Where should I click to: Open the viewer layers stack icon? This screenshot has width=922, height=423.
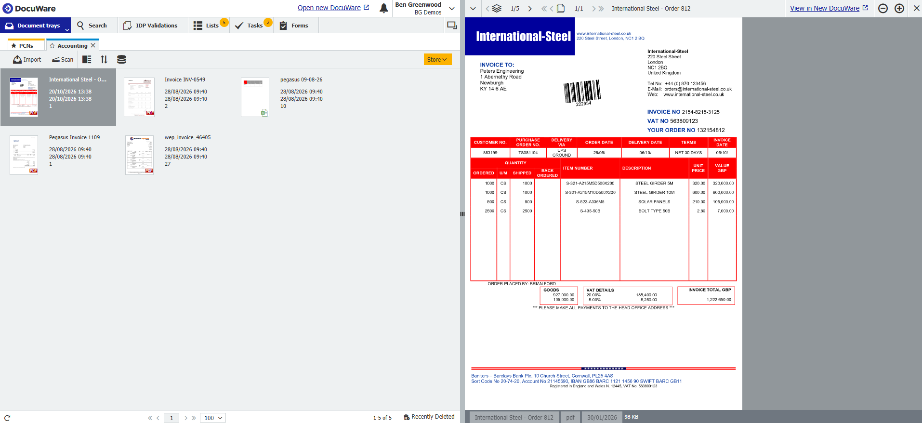(497, 8)
